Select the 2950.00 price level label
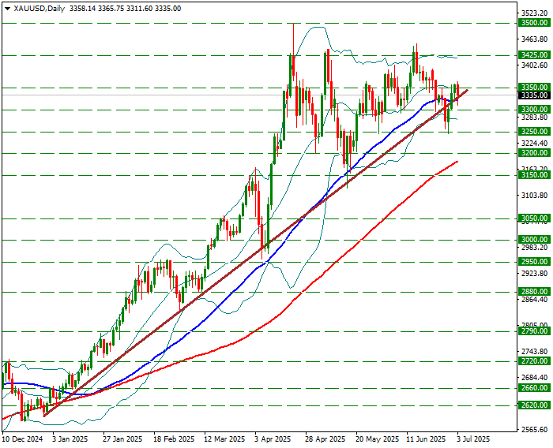 tap(534, 262)
